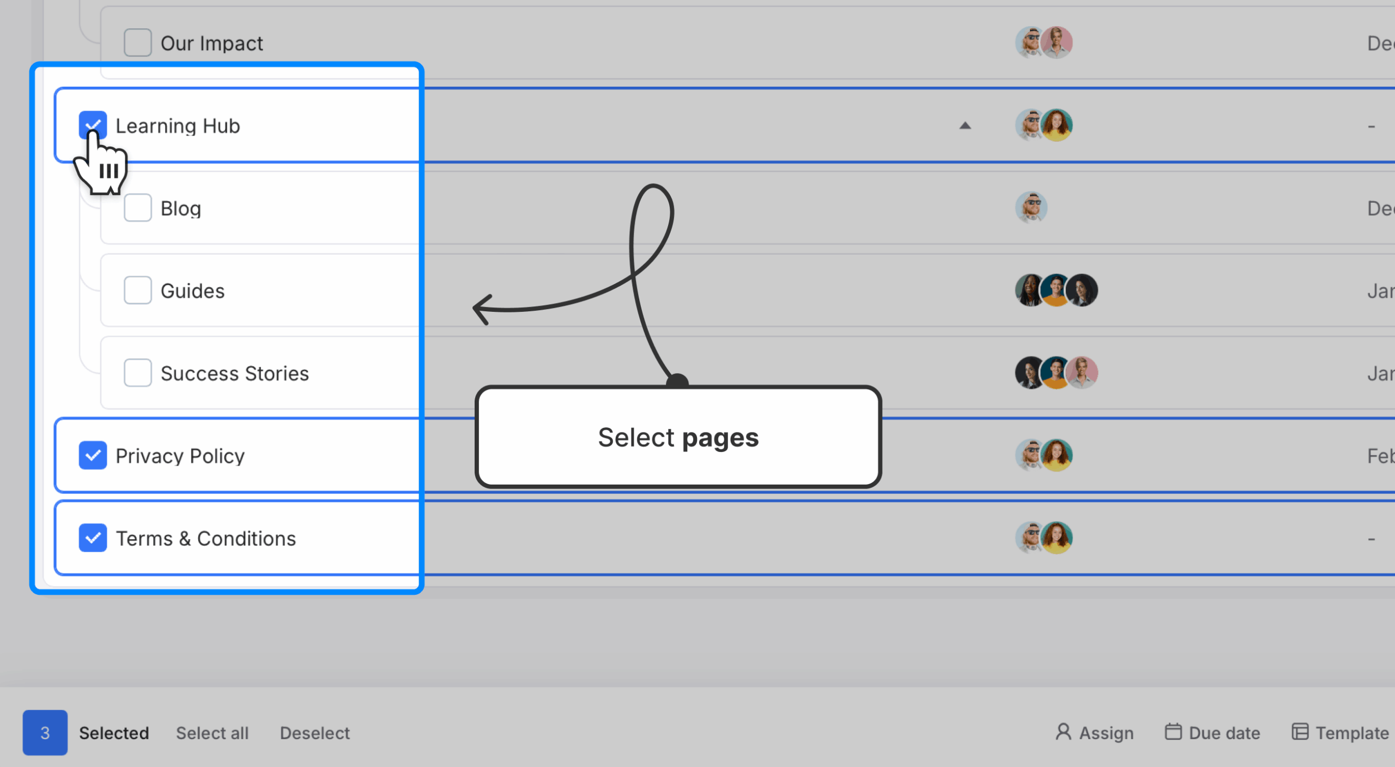
Task: Collapse the Learning Hub row arrow
Action: point(965,126)
